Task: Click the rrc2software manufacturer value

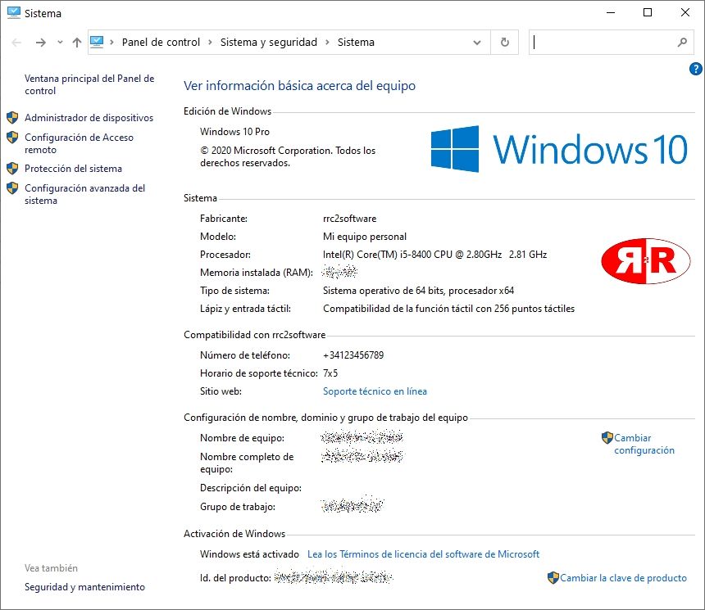Action: pos(350,219)
